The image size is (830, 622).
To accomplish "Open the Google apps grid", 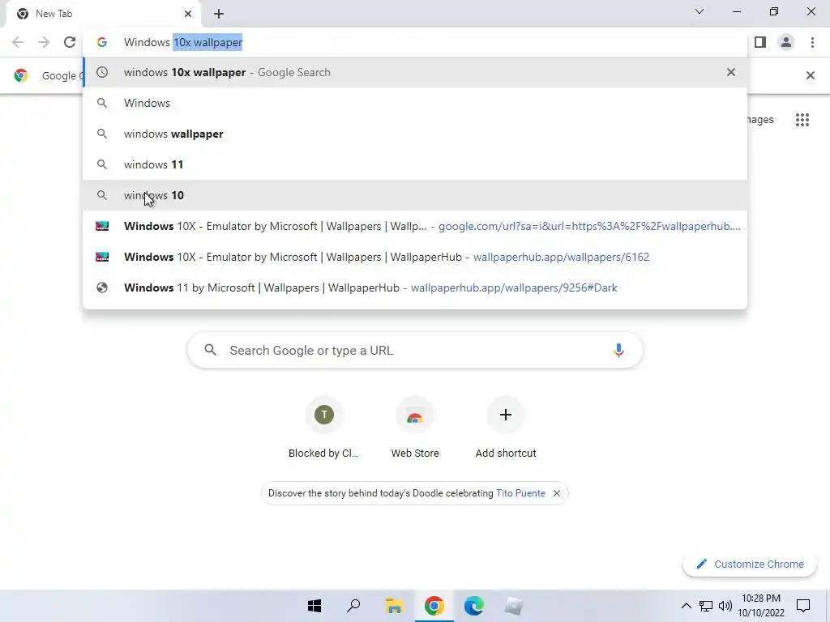I will [x=802, y=120].
